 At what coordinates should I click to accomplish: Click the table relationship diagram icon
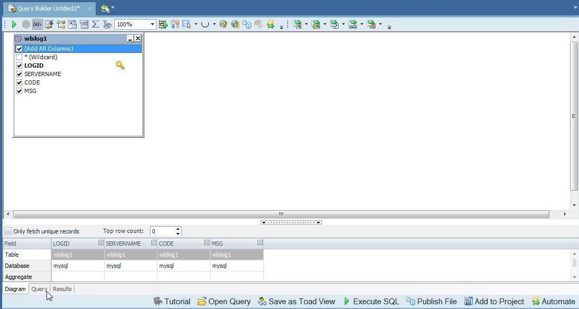(x=61, y=24)
